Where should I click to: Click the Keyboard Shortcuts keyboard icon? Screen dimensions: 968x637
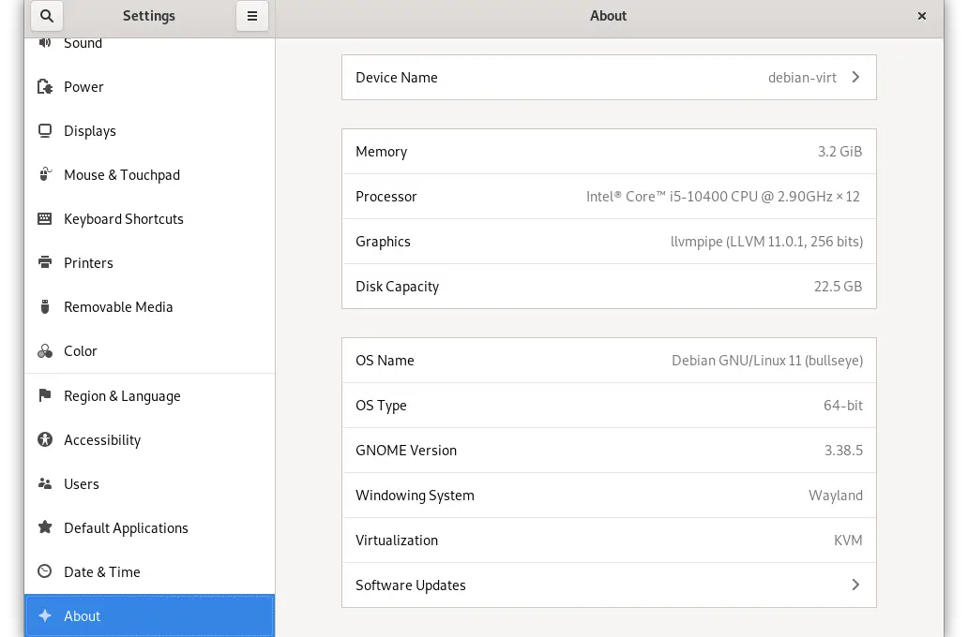pyautogui.click(x=45, y=219)
